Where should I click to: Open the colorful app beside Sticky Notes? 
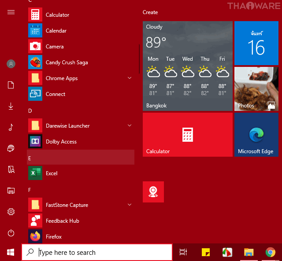[227, 252]
